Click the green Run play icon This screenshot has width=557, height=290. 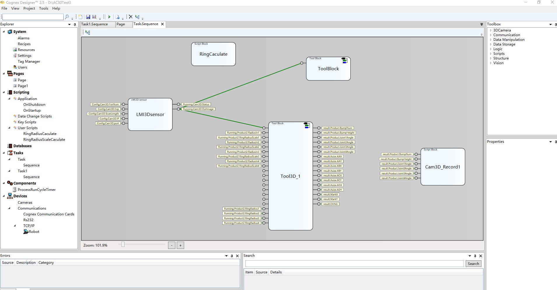pyautogui.click(x=109, y=17)
